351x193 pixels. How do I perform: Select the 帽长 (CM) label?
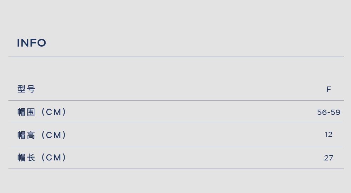42,158
